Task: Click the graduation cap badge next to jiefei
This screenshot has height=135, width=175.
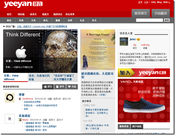Action: 138,39
